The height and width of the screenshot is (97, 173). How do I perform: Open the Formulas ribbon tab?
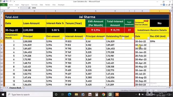point(34,5)
